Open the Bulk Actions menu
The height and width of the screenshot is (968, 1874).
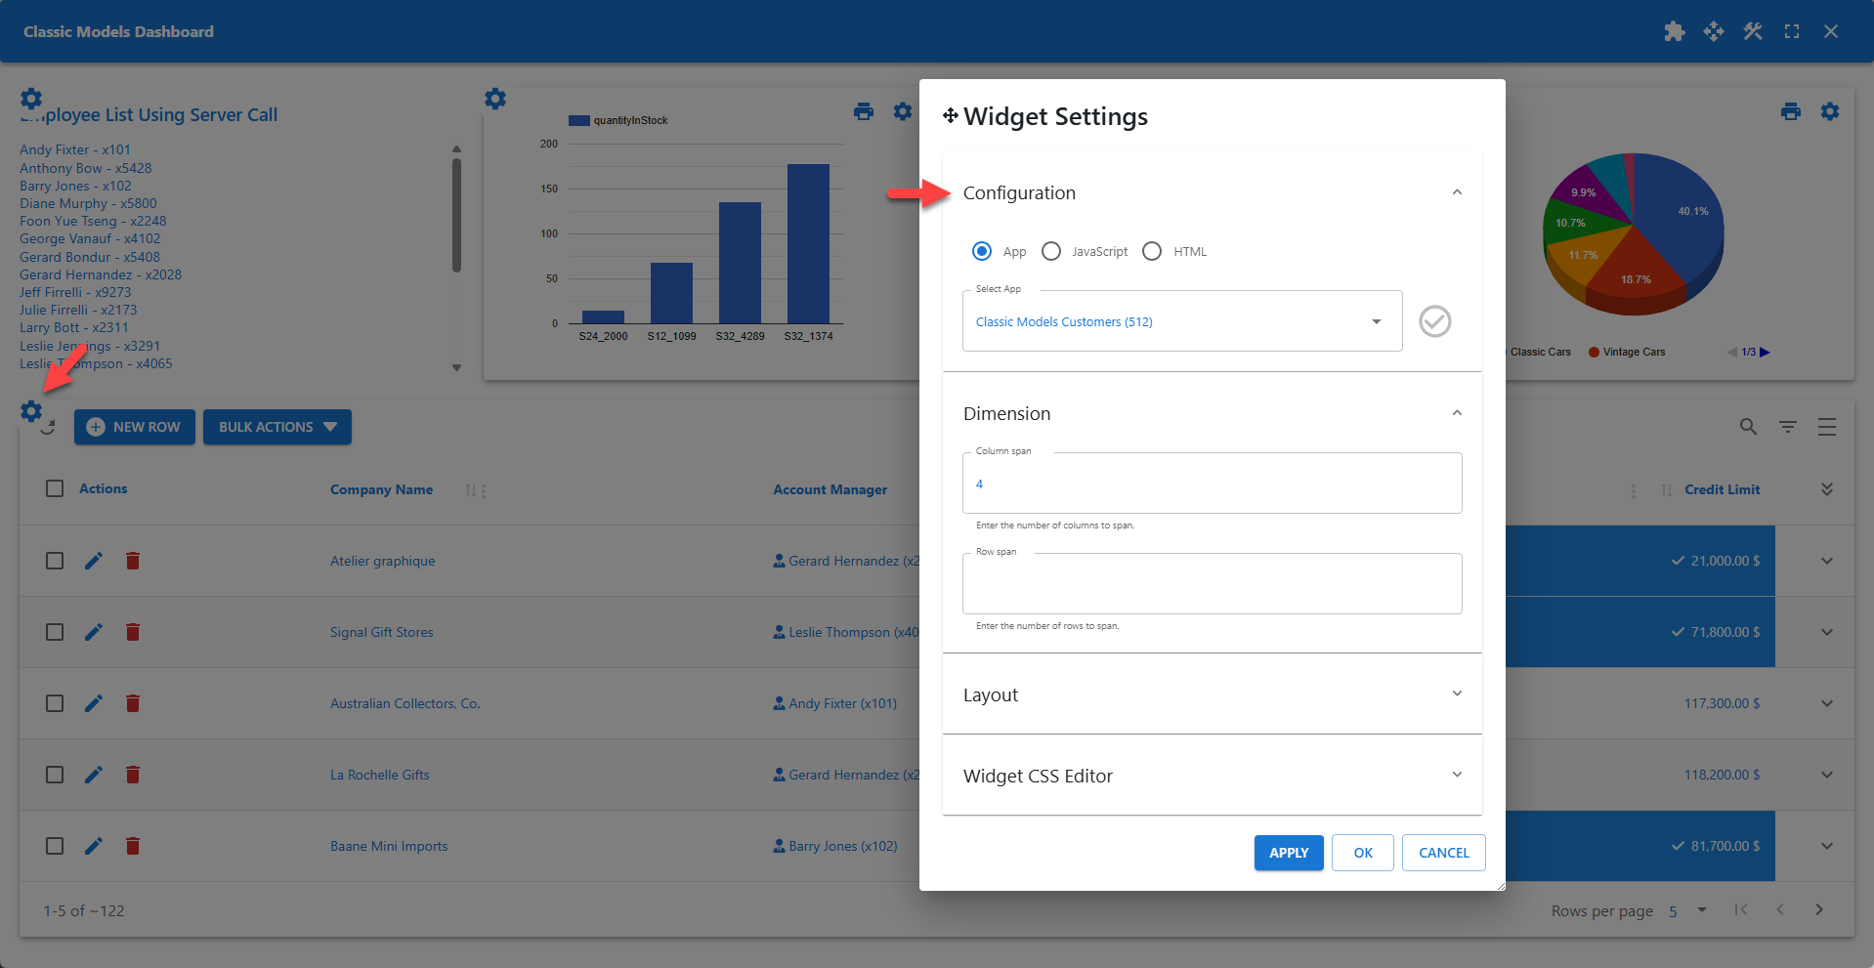click(x=277, y=427)
